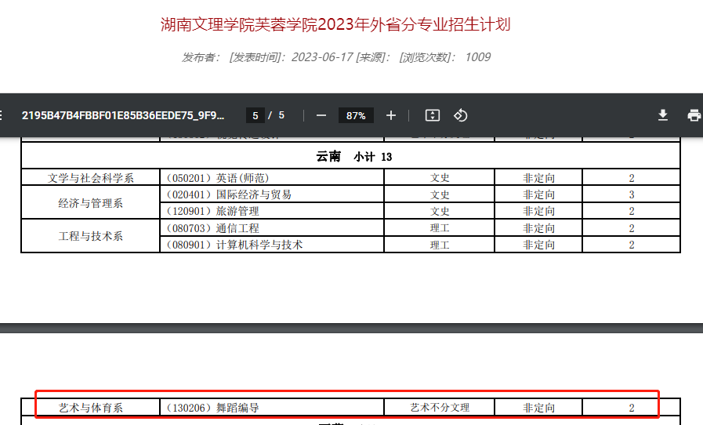Image resolution: width=703 pixels, height=425 pixels.
Task: Select the 艺术与体育系 cell
Action: coord(91,408)
